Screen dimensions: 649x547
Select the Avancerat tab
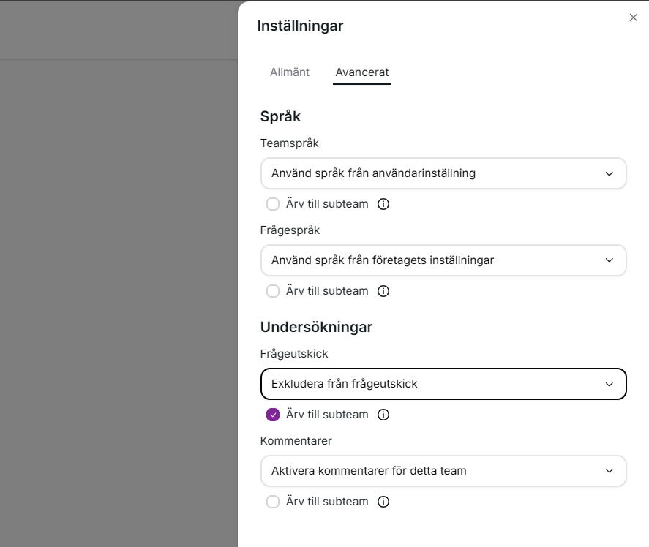pos(361,72)
